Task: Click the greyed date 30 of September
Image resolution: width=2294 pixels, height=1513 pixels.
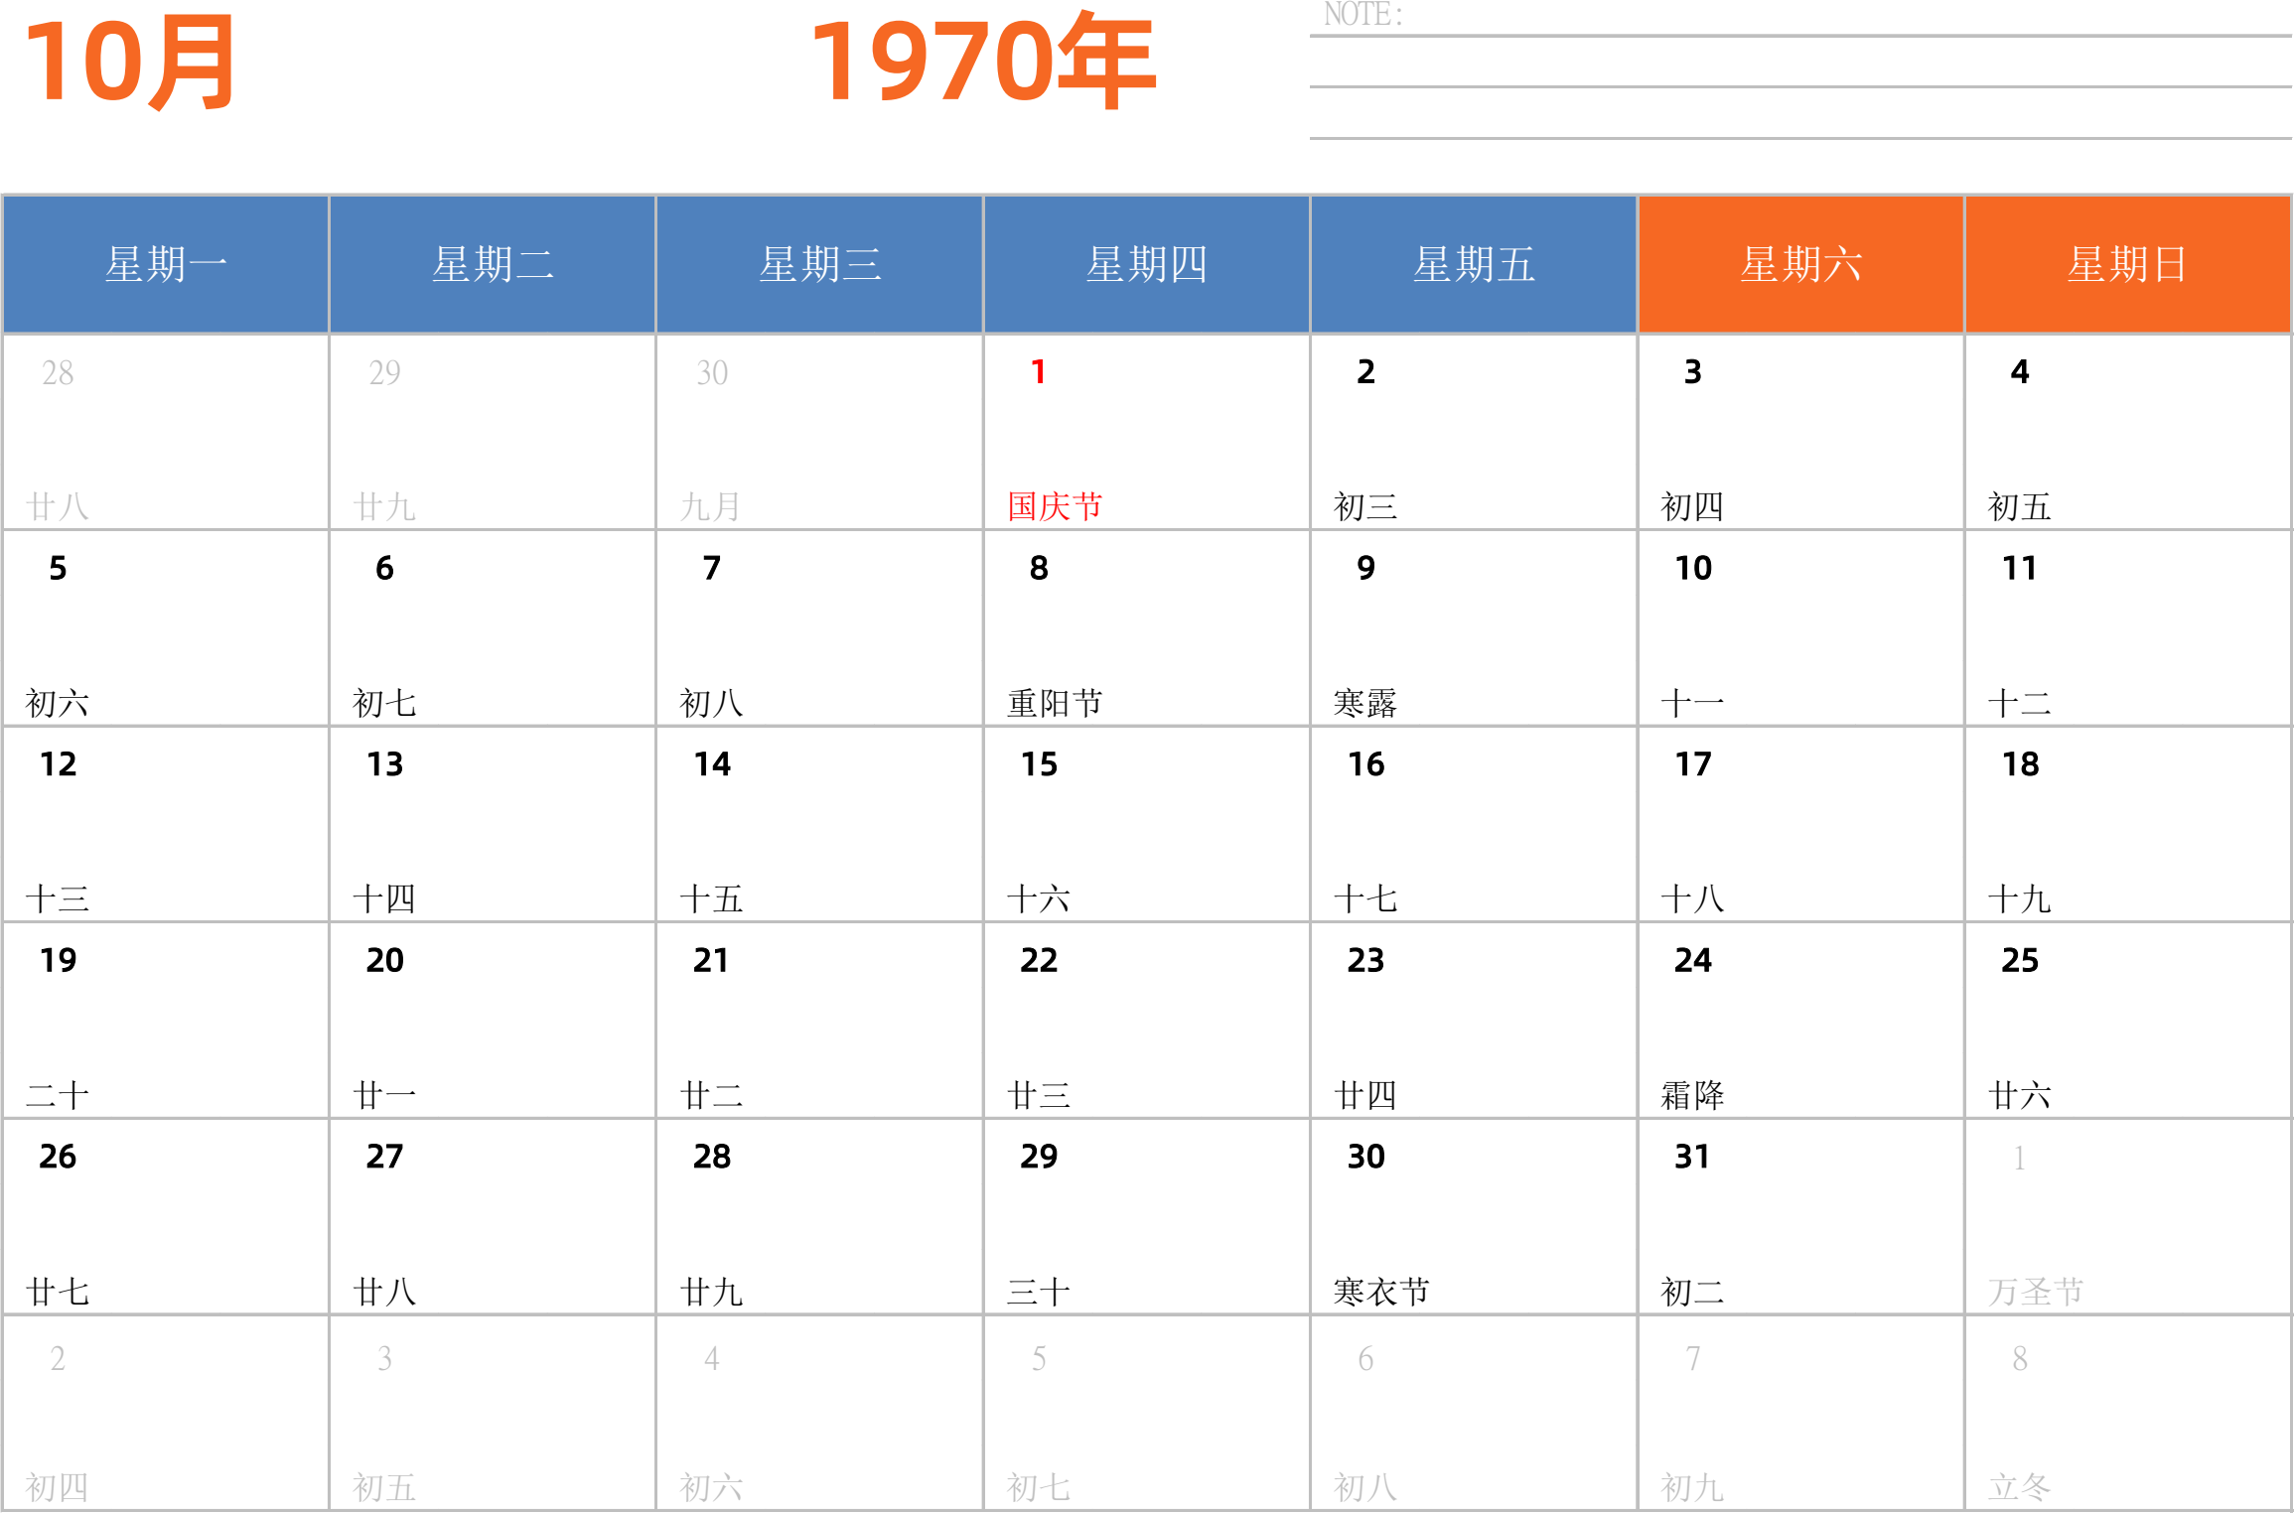Action: [712, 373]
